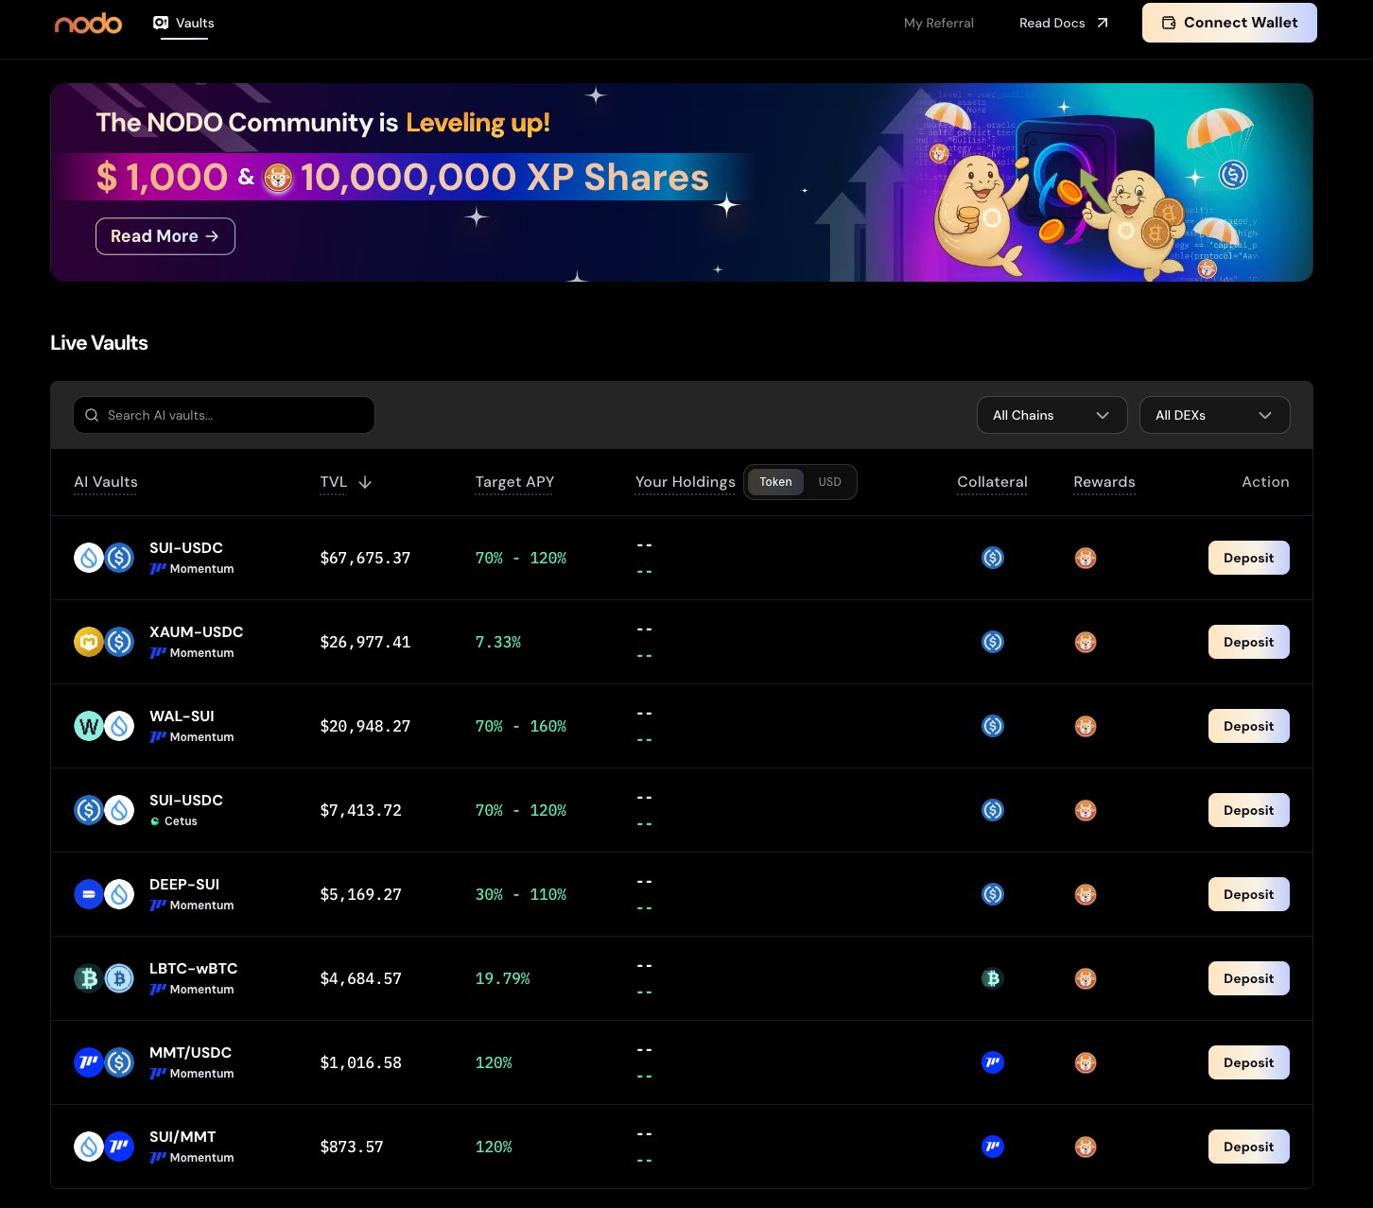Click the WAL-SUI pair token icons

104,726
